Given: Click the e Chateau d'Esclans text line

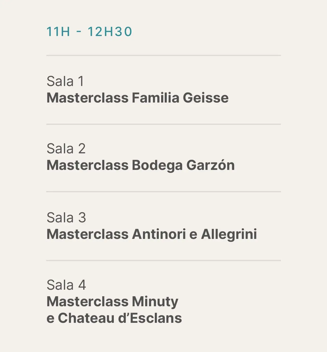Looking at the screenshot, I should 114,318.
